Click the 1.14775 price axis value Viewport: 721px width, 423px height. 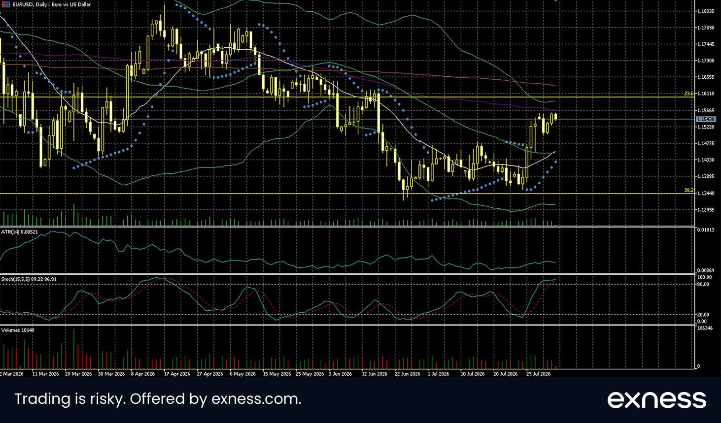[x=706, y=143]
